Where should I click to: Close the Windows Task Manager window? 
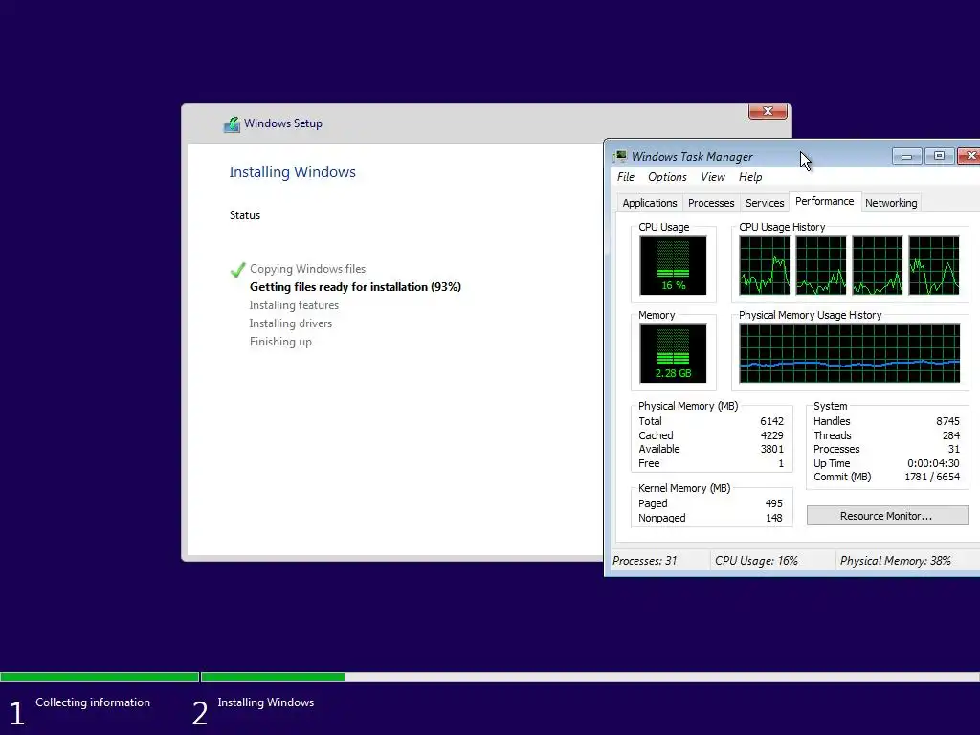(x=969, y=156)
